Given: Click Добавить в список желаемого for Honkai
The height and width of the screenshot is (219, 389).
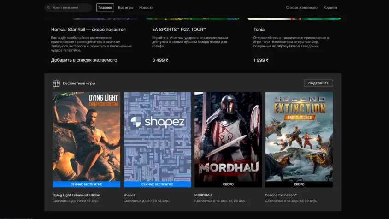Looking at the screenshot, I should click(x=84, y=60).
